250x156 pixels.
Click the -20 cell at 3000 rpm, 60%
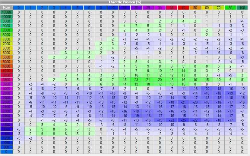point(207,88)
